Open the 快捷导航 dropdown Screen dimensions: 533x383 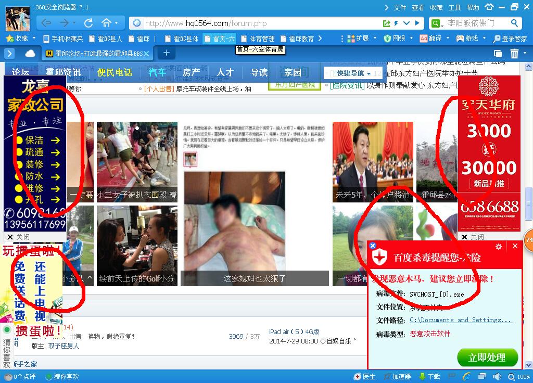pyautogui.click(x=353, y=73)
